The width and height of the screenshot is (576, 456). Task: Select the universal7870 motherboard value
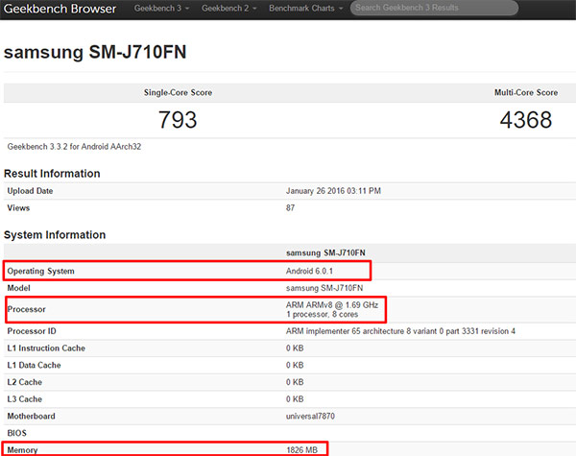pos(310,417)
